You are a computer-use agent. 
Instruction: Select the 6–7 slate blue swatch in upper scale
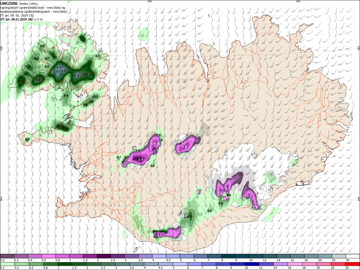point(201,256)
